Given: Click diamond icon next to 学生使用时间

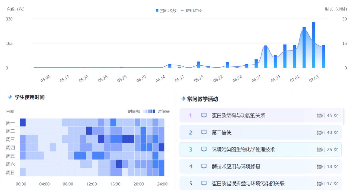Looking at the screenshot, I should coord(10,97).
